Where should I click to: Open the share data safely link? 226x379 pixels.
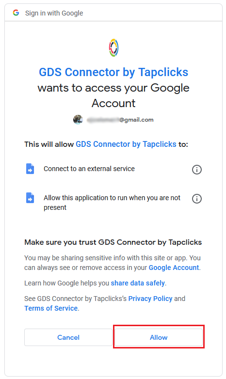[138, 283]
